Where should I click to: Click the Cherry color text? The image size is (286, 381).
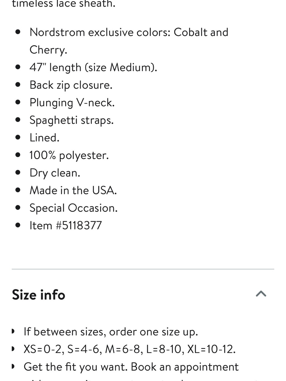(48, 50)
